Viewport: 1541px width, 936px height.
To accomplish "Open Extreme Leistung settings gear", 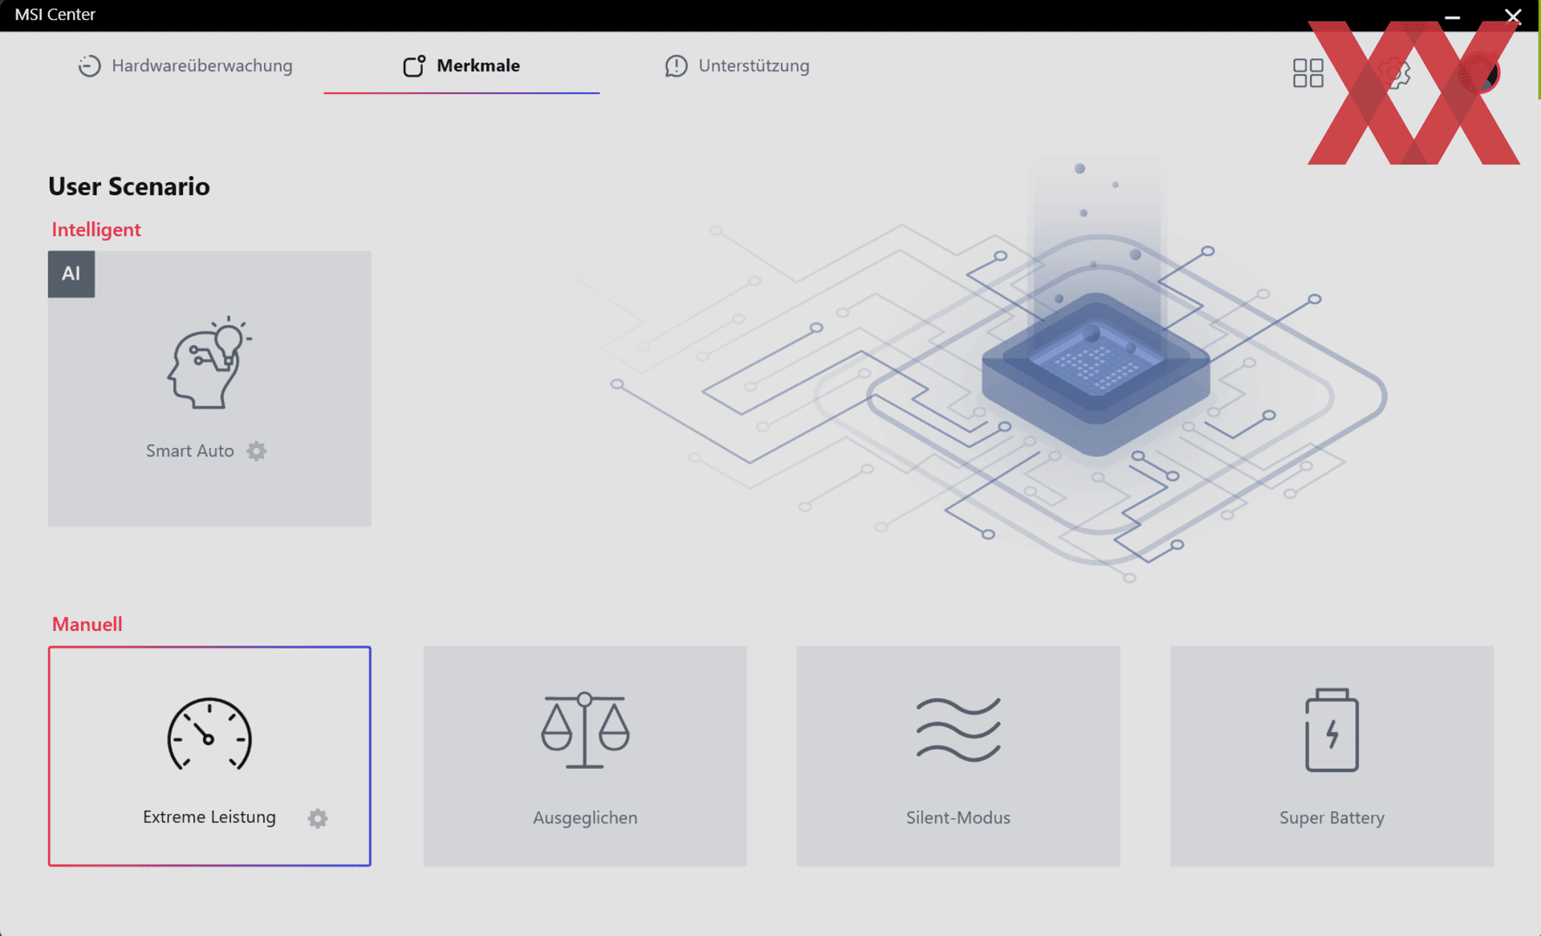I will (318, 818).
